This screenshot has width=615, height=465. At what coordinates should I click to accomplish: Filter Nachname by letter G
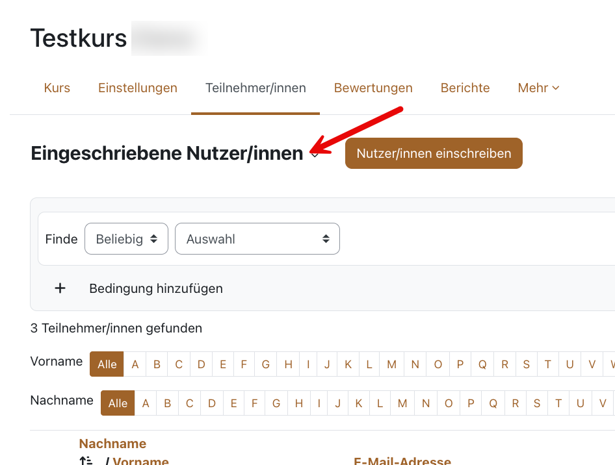point(276,403)
